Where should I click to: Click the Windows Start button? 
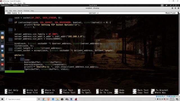(2, 99)
